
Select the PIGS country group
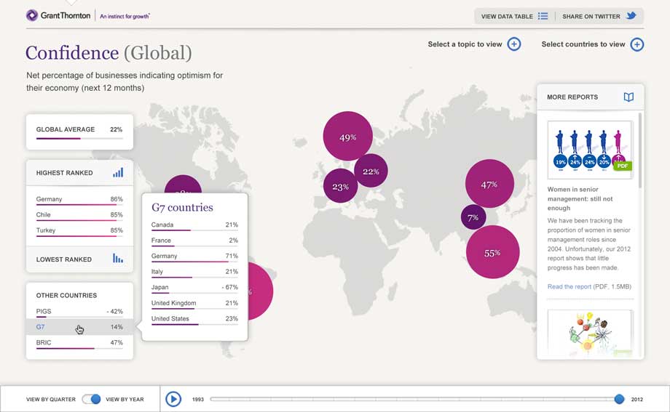(44, 311)
